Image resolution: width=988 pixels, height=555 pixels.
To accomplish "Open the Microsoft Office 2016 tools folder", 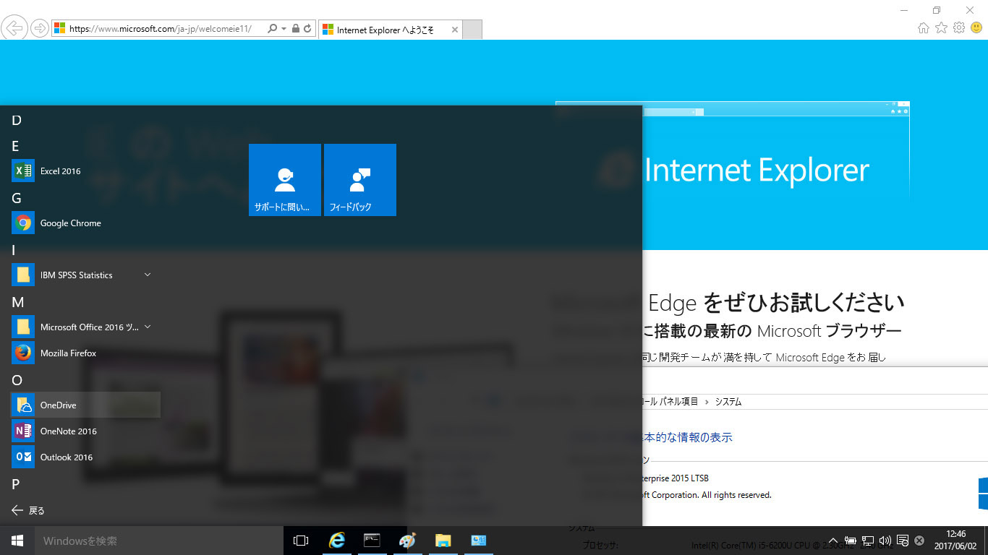I will 86,327.
